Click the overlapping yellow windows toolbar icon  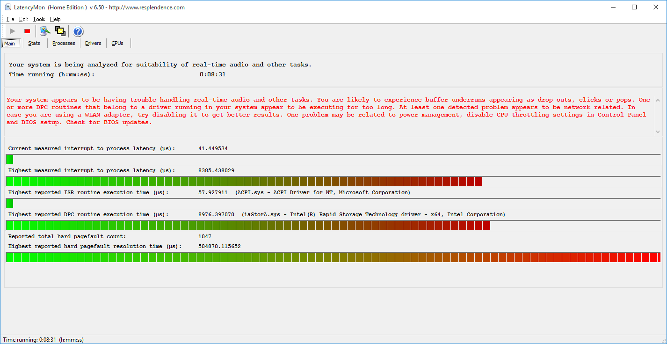60,31
